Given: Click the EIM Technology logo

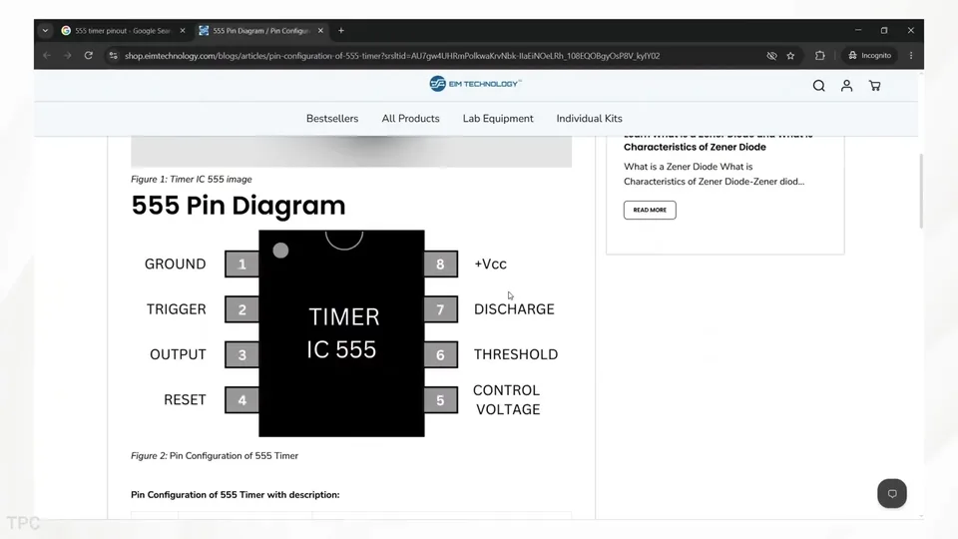Looking at the screenshot, I should click(x=475, y=84).
